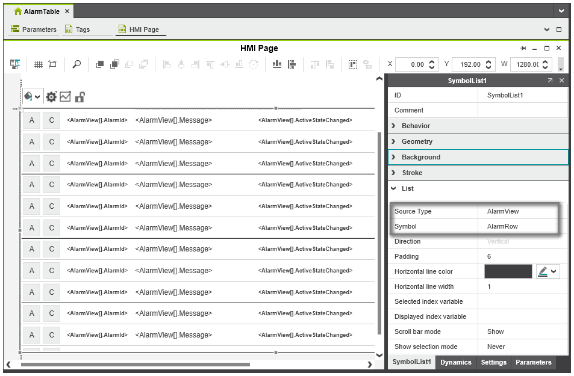Click the Padding value field
574x376 pixels.
(x=523, y=256)
